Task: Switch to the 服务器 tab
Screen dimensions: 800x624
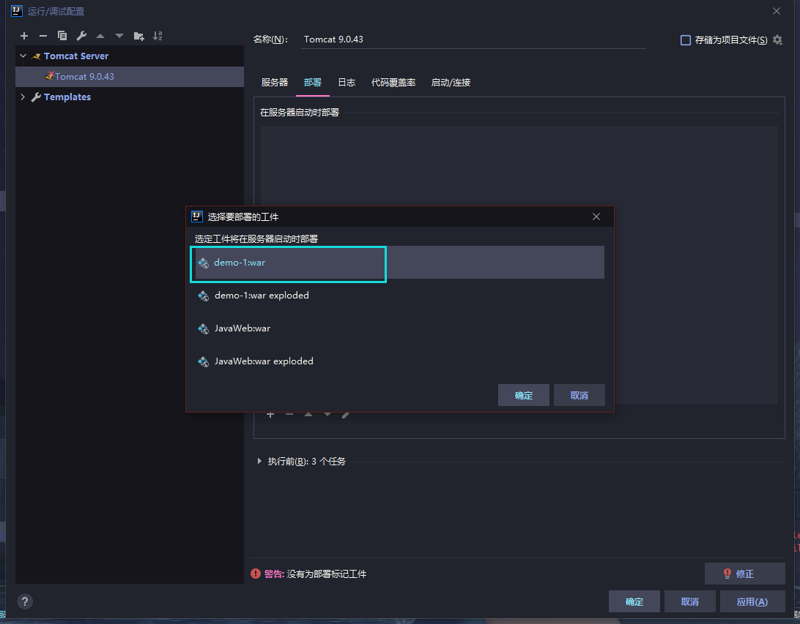Action: click(x=275, y=83)
